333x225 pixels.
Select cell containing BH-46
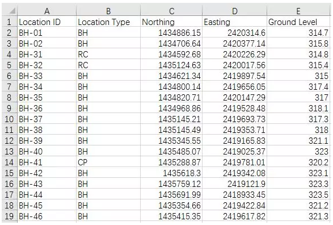(47, 216)
